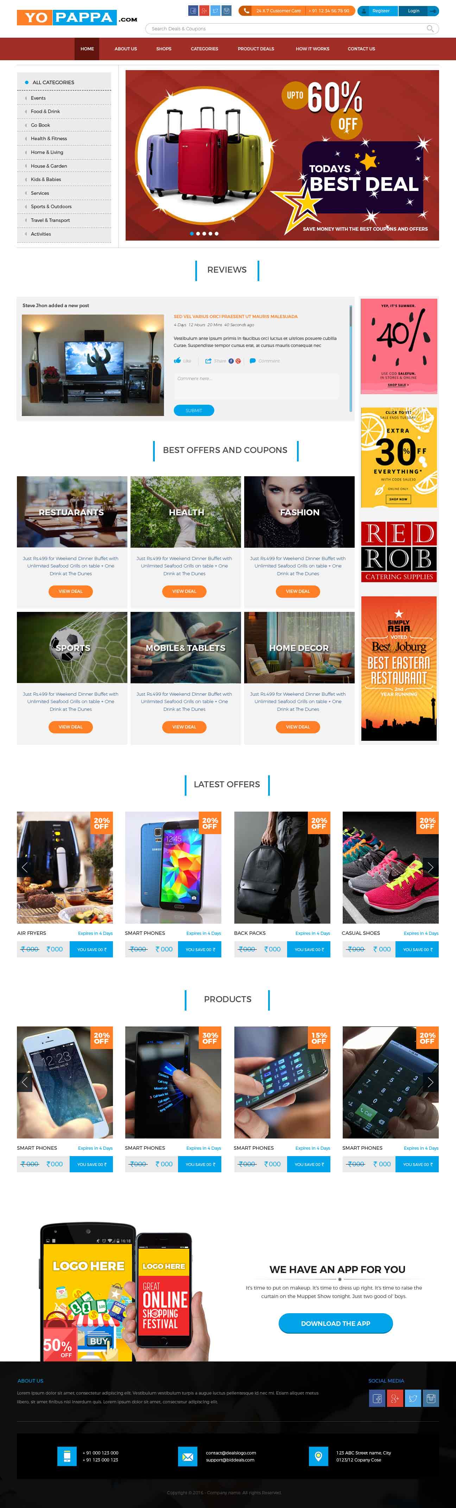Show next Latest Offers with right arrow
The image size is (456, 1508).
click(430, 867)
